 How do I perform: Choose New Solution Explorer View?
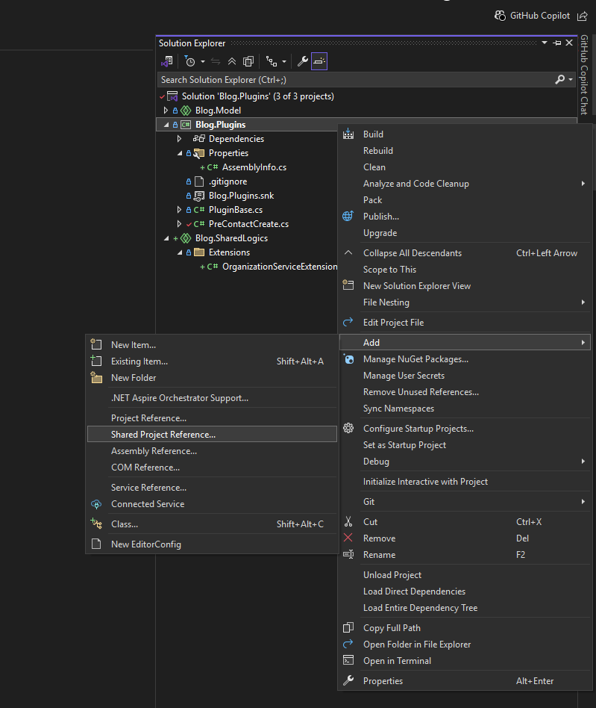pyautogui.click(x=465, y=286)
